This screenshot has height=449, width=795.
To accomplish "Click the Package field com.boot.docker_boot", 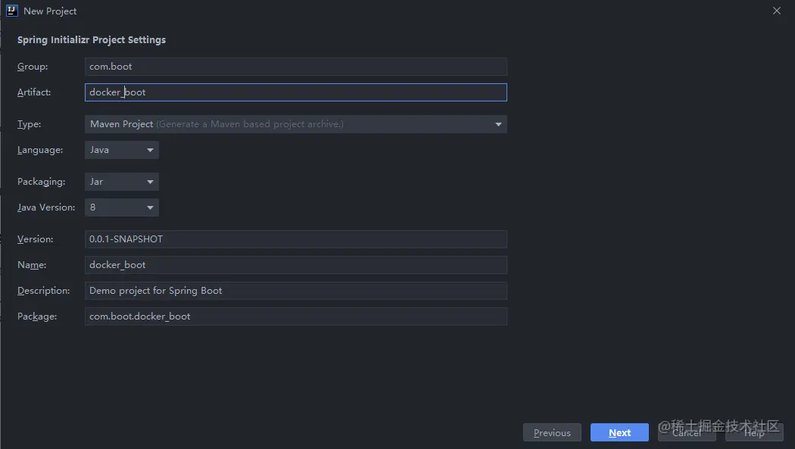I will tap(295, 316).
